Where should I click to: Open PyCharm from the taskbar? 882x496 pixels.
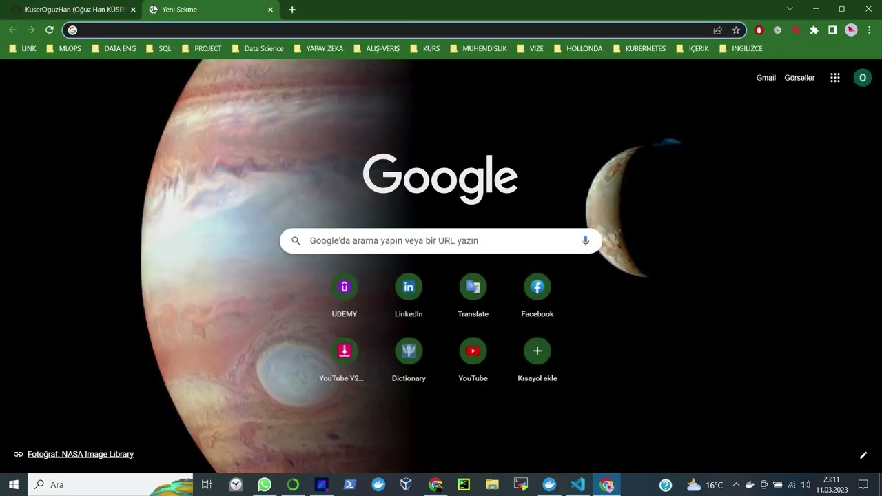point(464,485)
